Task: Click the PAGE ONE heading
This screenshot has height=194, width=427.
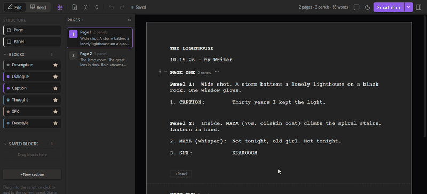Action: pos(183,73)
